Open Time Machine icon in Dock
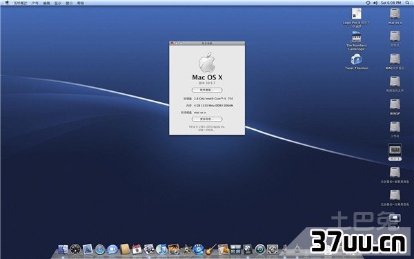 [260, 249]
